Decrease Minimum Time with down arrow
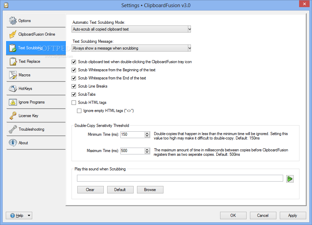This screenshot has height=225, width=312. point(147,136)
